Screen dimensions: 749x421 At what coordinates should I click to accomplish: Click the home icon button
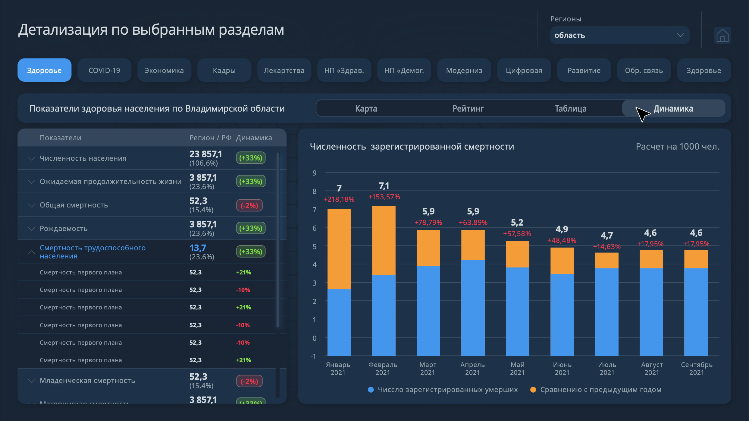coord(722,36)
